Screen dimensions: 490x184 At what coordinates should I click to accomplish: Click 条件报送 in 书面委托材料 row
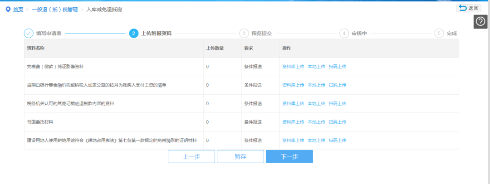[253, 122]
